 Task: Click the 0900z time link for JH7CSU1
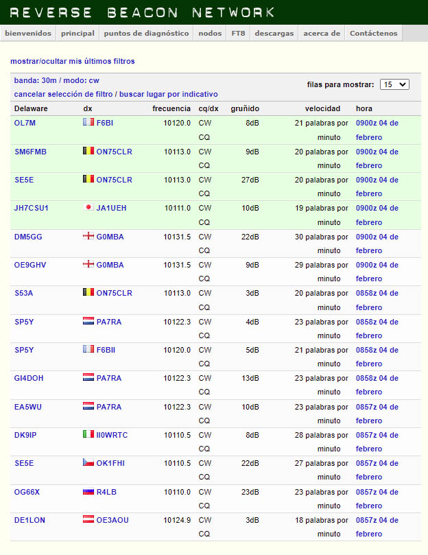tap(377, 209)
